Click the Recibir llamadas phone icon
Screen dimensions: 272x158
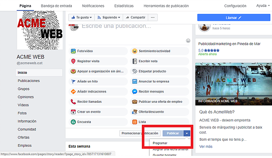point(73,102)
